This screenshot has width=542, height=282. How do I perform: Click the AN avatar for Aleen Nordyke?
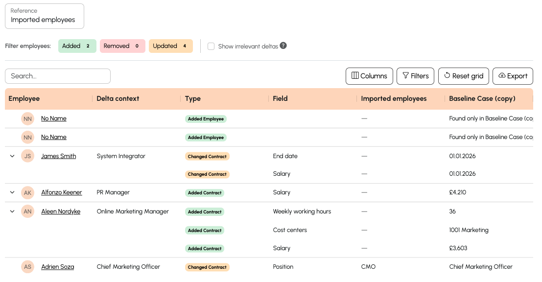tap(28, 212)
